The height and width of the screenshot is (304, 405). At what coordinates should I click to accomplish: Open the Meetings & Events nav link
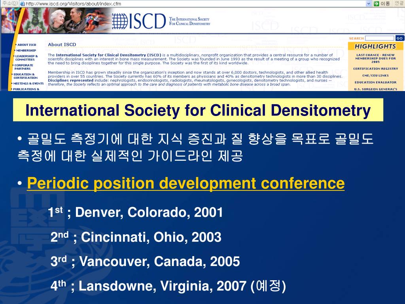(28, 84)
